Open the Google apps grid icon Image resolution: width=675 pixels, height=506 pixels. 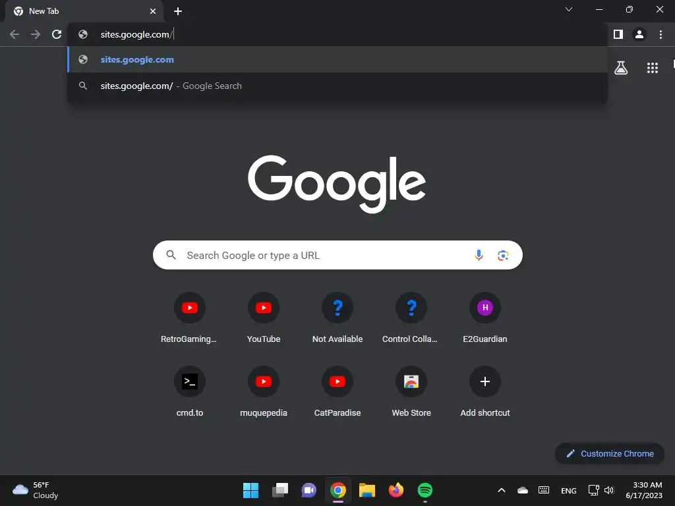coord(653,68)
